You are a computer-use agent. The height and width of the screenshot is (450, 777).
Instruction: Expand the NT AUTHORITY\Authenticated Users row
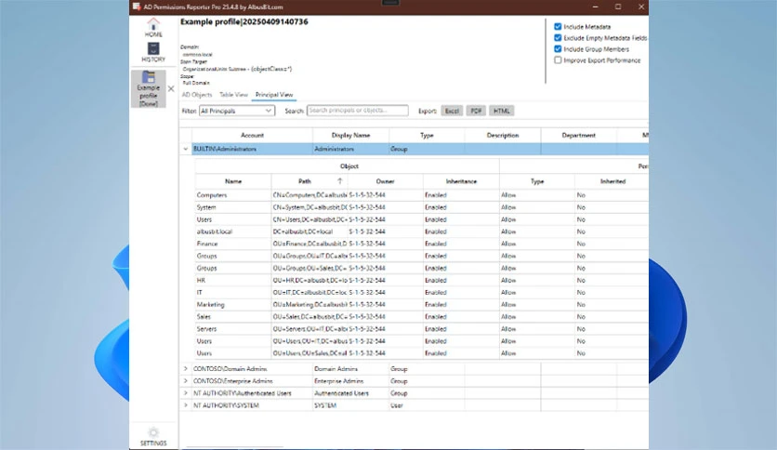pyautogui.click(x=185, y=393)
